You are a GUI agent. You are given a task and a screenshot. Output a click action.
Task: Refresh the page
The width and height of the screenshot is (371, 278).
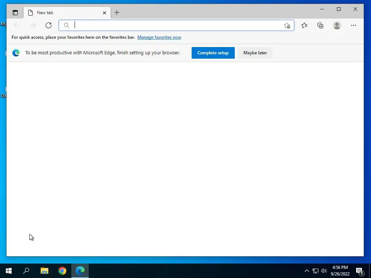click(x=49, y=25)
